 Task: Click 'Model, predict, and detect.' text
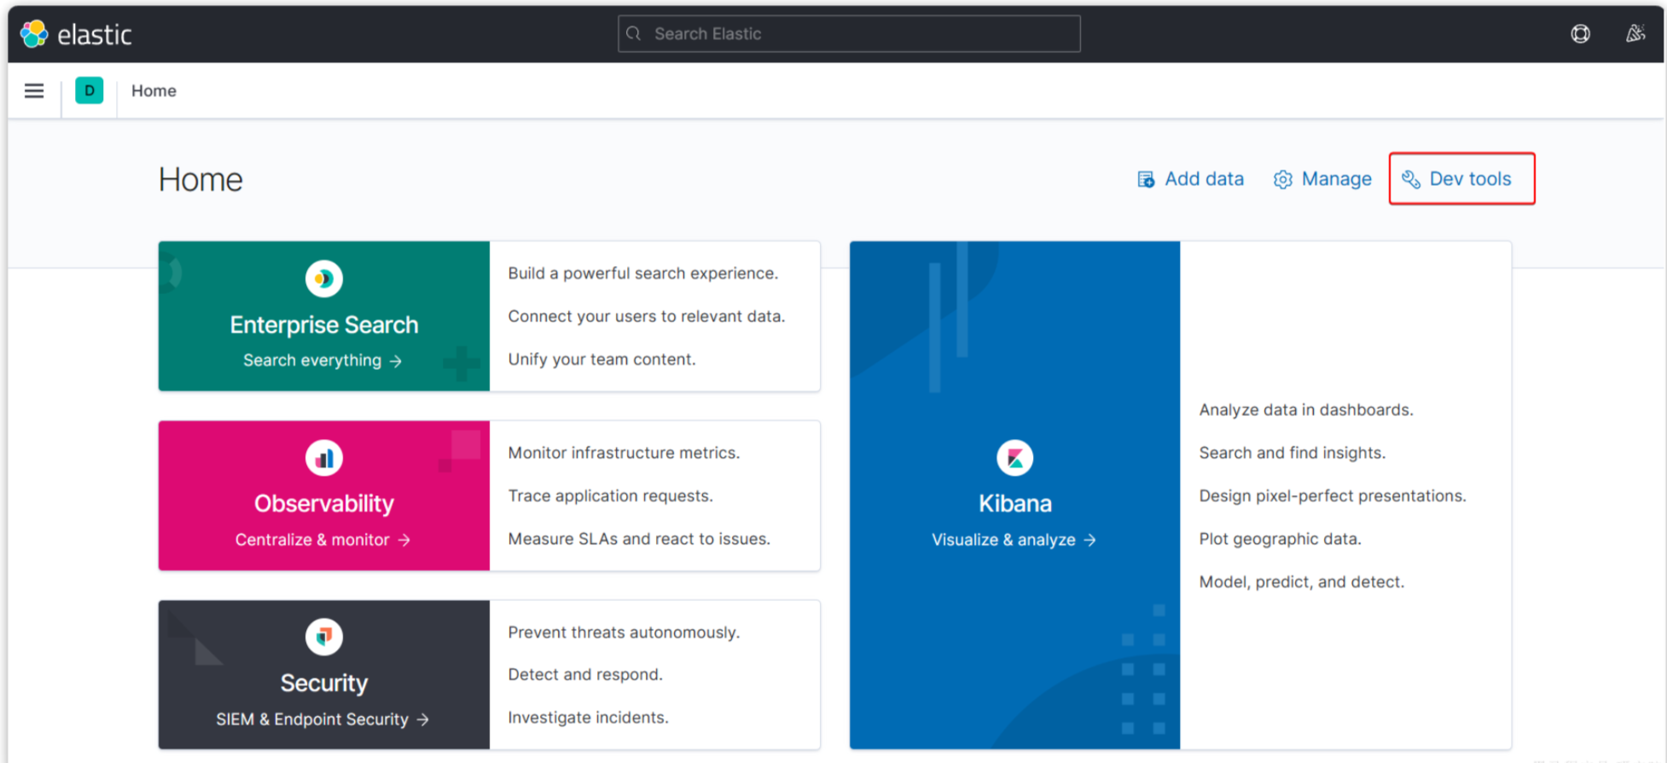click(x=1301, y=582)
